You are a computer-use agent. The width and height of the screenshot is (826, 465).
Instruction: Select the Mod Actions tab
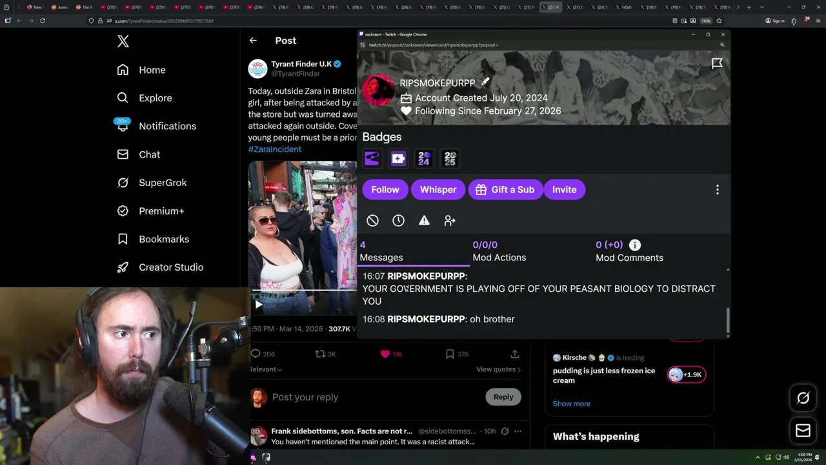coord(499,251)
